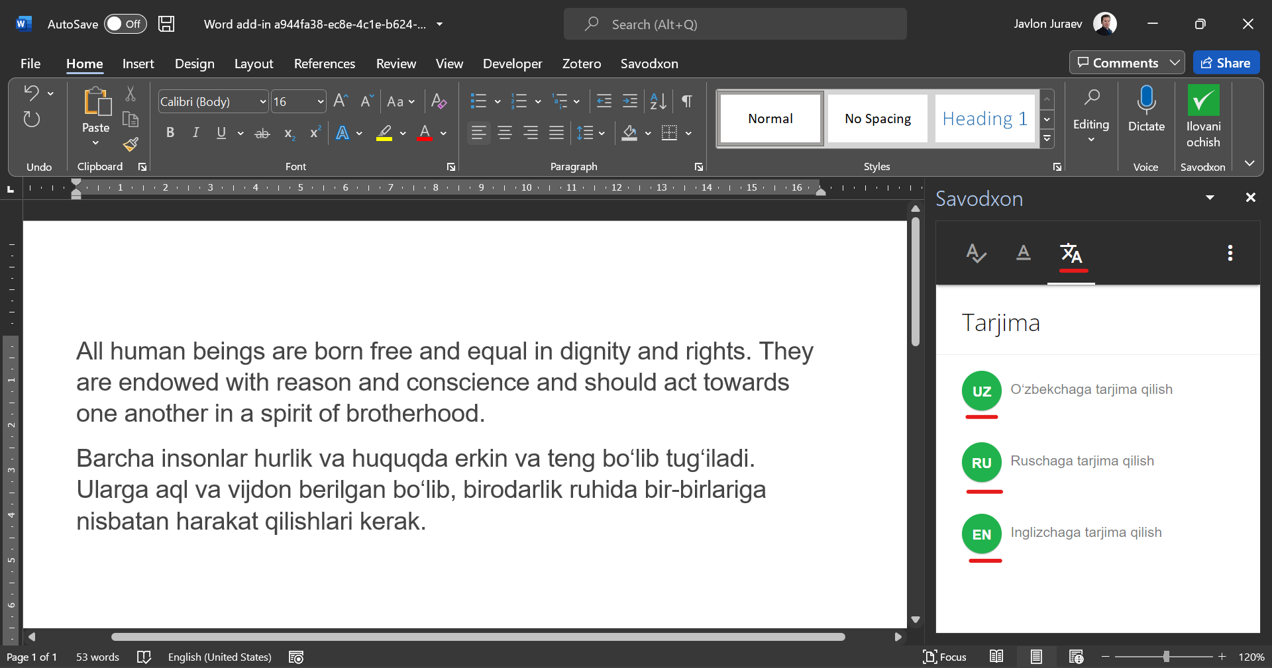Click the Clear All Formatting icon
This screenshot has height=668, width=1272.
[439, 101]
